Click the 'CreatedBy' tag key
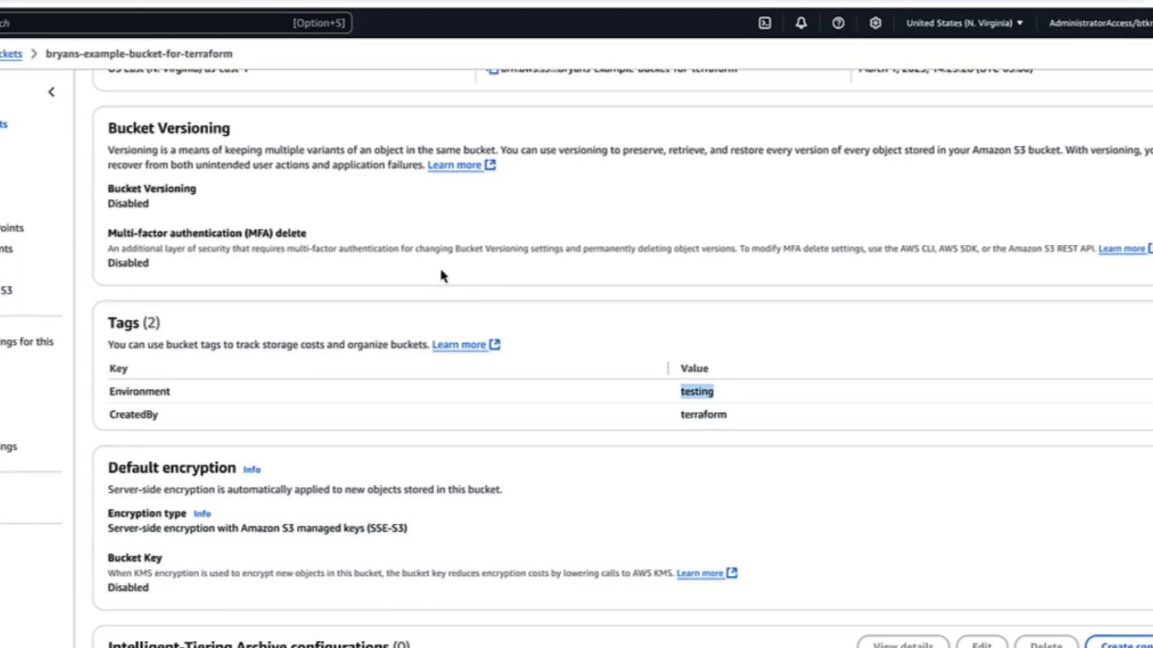 click(133, 415)
